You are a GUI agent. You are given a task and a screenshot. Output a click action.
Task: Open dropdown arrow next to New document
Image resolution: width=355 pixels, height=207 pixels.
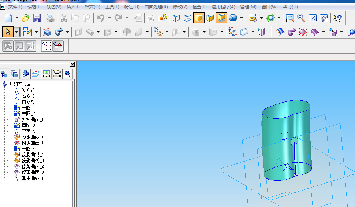(x=17, y=18)
